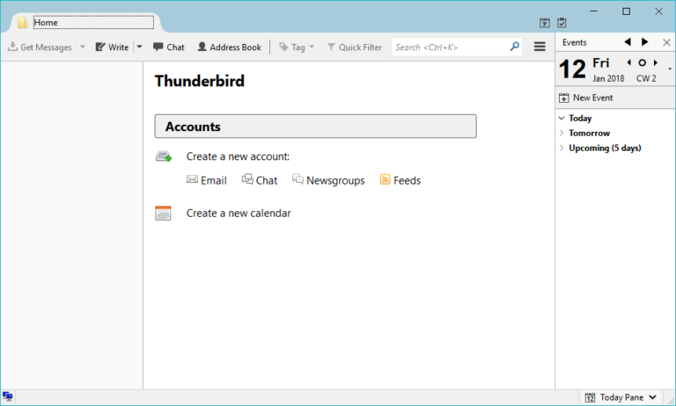Open the Today Pane dropdown arrow

(x=652, y=397)
